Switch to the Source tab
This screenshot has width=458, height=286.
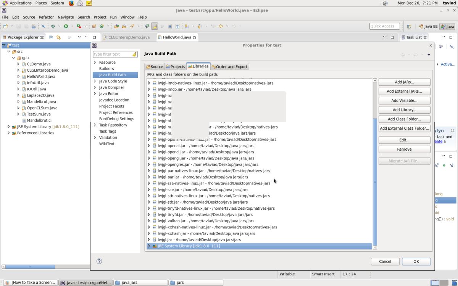[154, 66]
